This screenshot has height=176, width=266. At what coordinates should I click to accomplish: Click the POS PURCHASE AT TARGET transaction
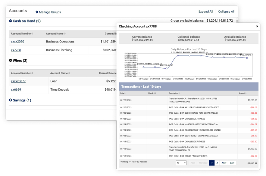(189, 107)
